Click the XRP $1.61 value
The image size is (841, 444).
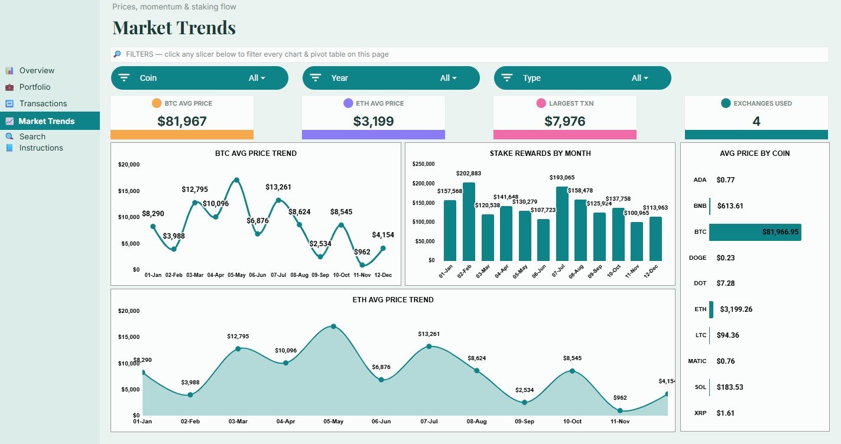tap(726, 413)
